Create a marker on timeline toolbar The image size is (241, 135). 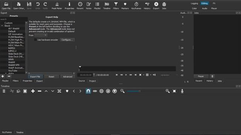pos(67,91)
